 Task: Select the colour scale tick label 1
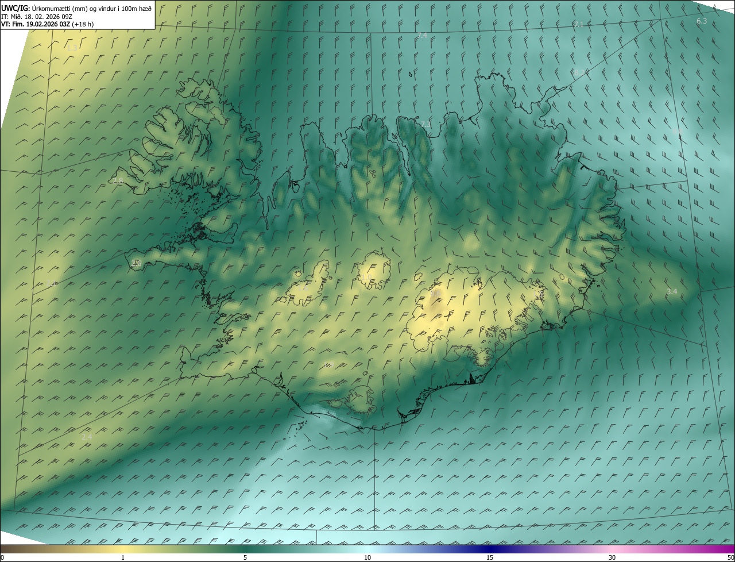123,557
